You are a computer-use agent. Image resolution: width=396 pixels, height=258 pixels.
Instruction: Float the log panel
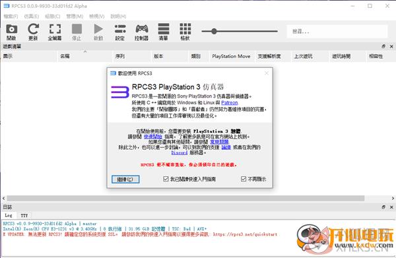[x=383, y=207]
